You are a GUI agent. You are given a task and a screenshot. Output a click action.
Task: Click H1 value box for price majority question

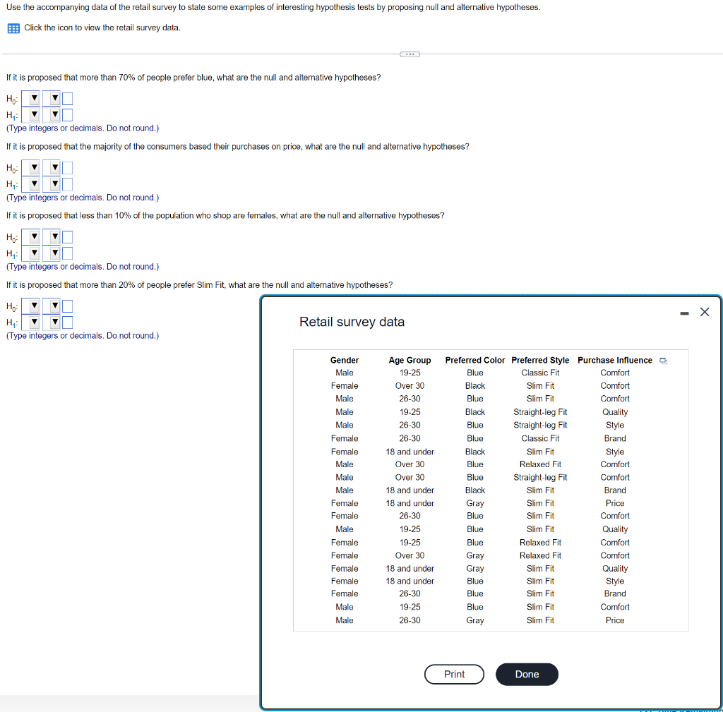click(x=67, y=184)
